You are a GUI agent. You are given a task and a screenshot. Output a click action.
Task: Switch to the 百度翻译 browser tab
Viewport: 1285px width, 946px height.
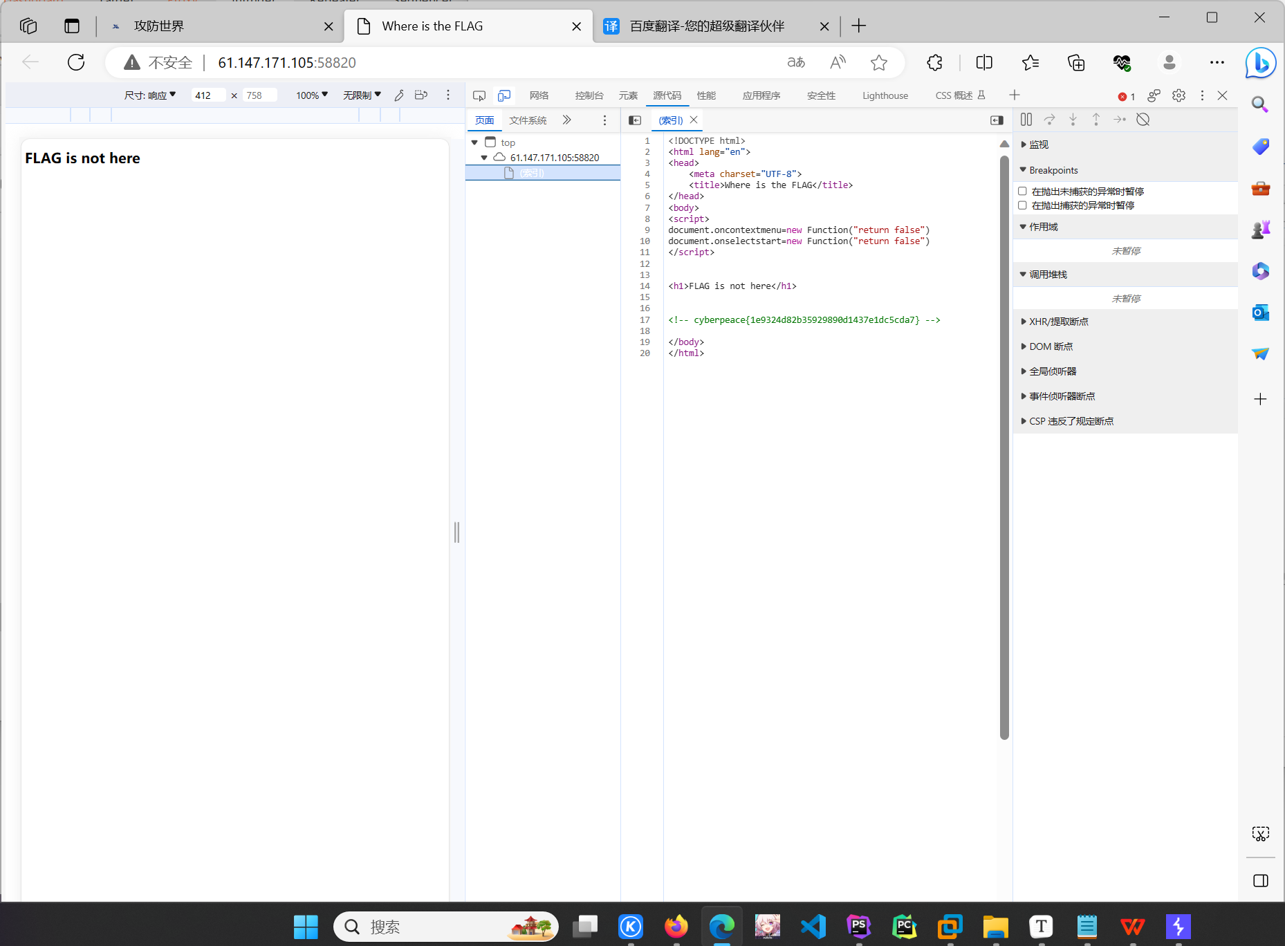click(715, 26)
